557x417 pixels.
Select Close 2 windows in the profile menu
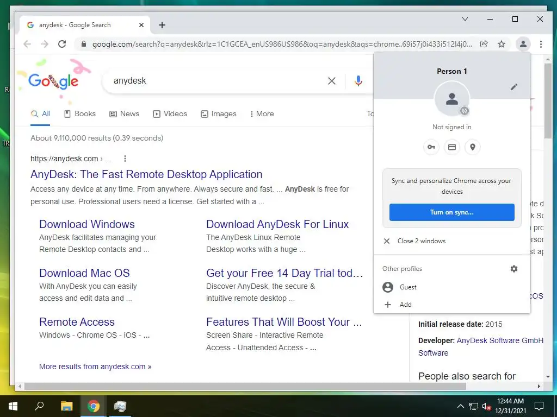point(452,241)
